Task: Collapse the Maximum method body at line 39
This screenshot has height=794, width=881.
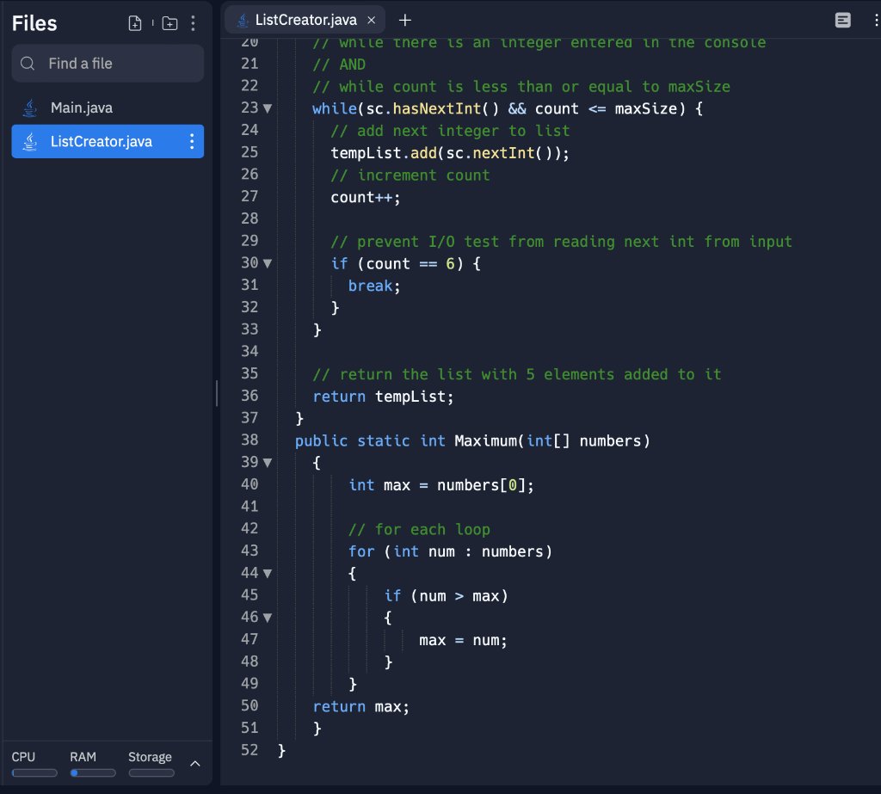Action: pos(268,463)
